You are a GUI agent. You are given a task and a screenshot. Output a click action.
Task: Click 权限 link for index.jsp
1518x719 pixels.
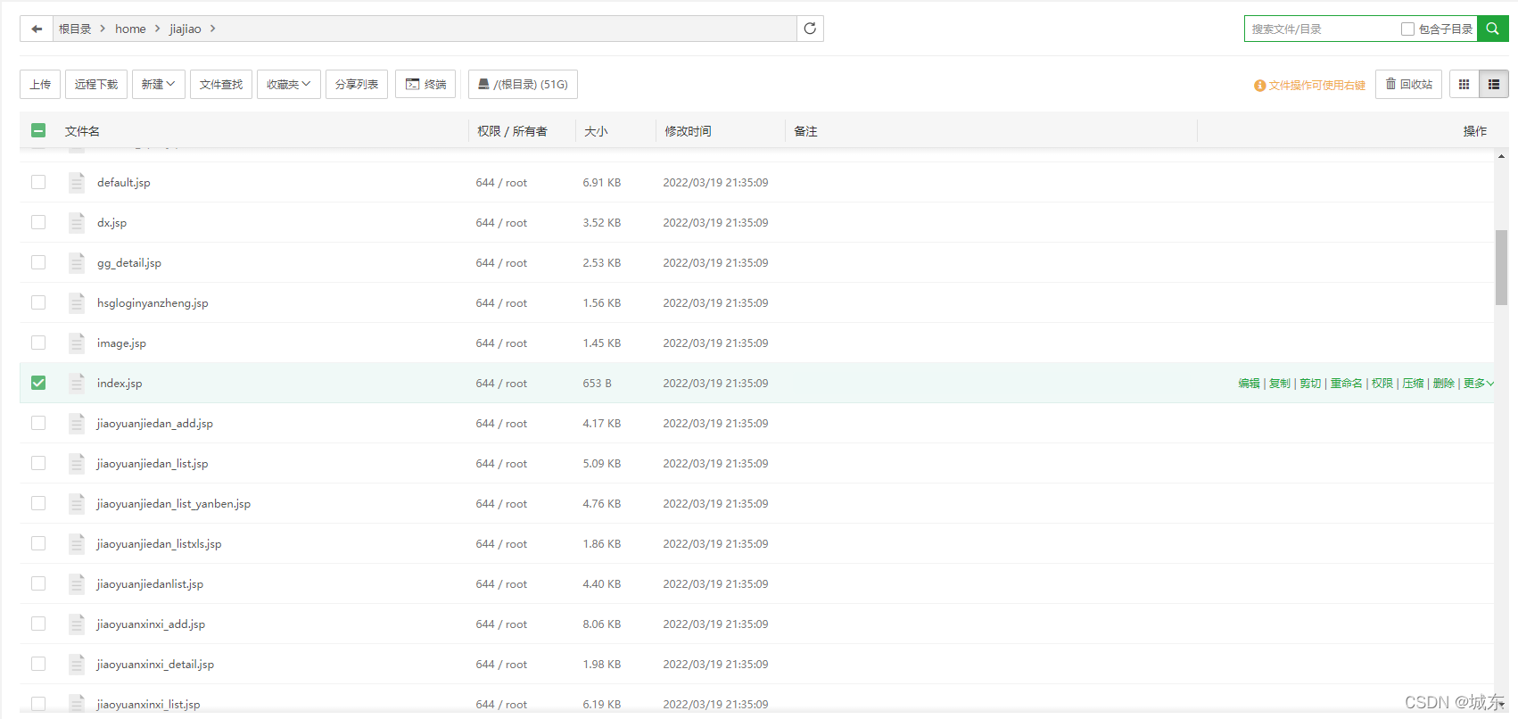(x=1382, y=384)
